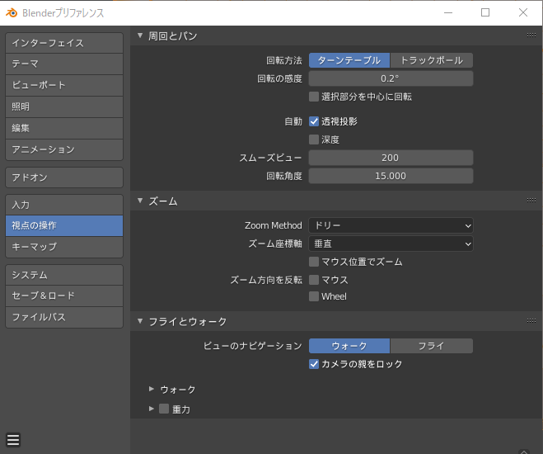Enable マウス位置でズーム checkbox
The width and height of the screenshot is (543, 454).
pos(314,262)
